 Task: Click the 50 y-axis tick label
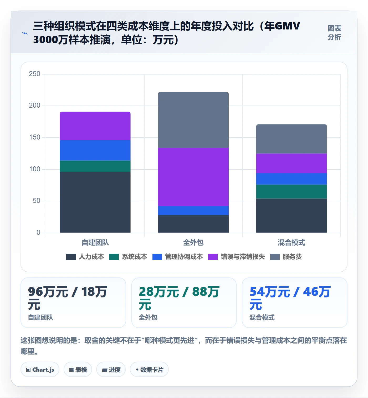(37, 201)
